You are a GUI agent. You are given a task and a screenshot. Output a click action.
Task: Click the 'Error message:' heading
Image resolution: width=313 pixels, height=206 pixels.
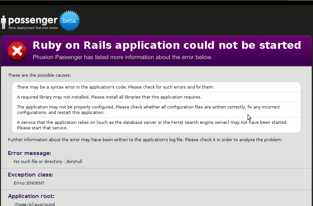click(30, 153)
